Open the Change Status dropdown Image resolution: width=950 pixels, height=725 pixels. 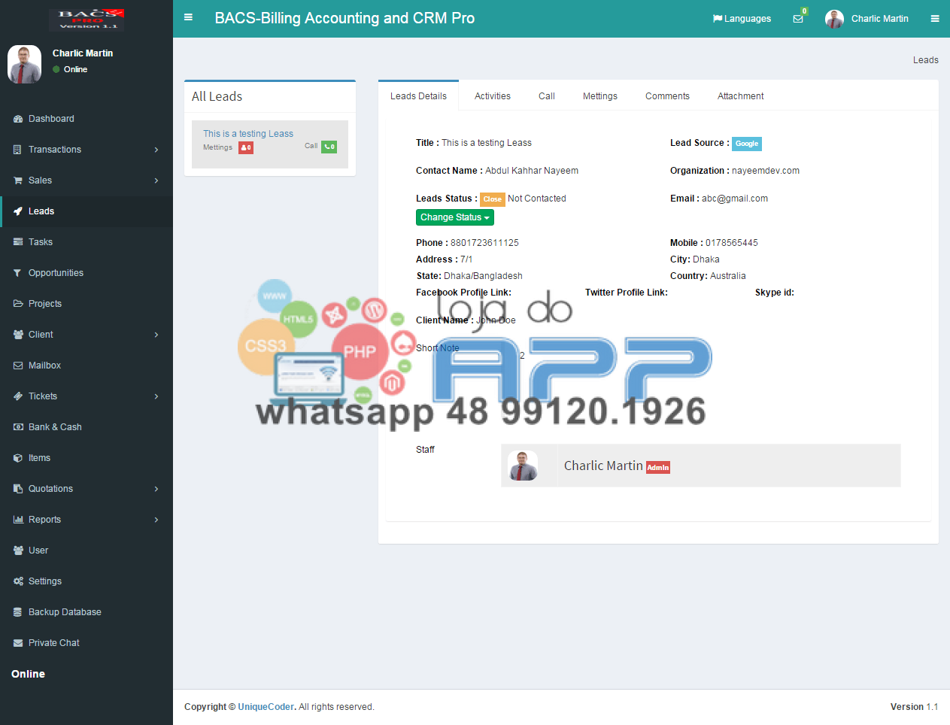[455, 217]
